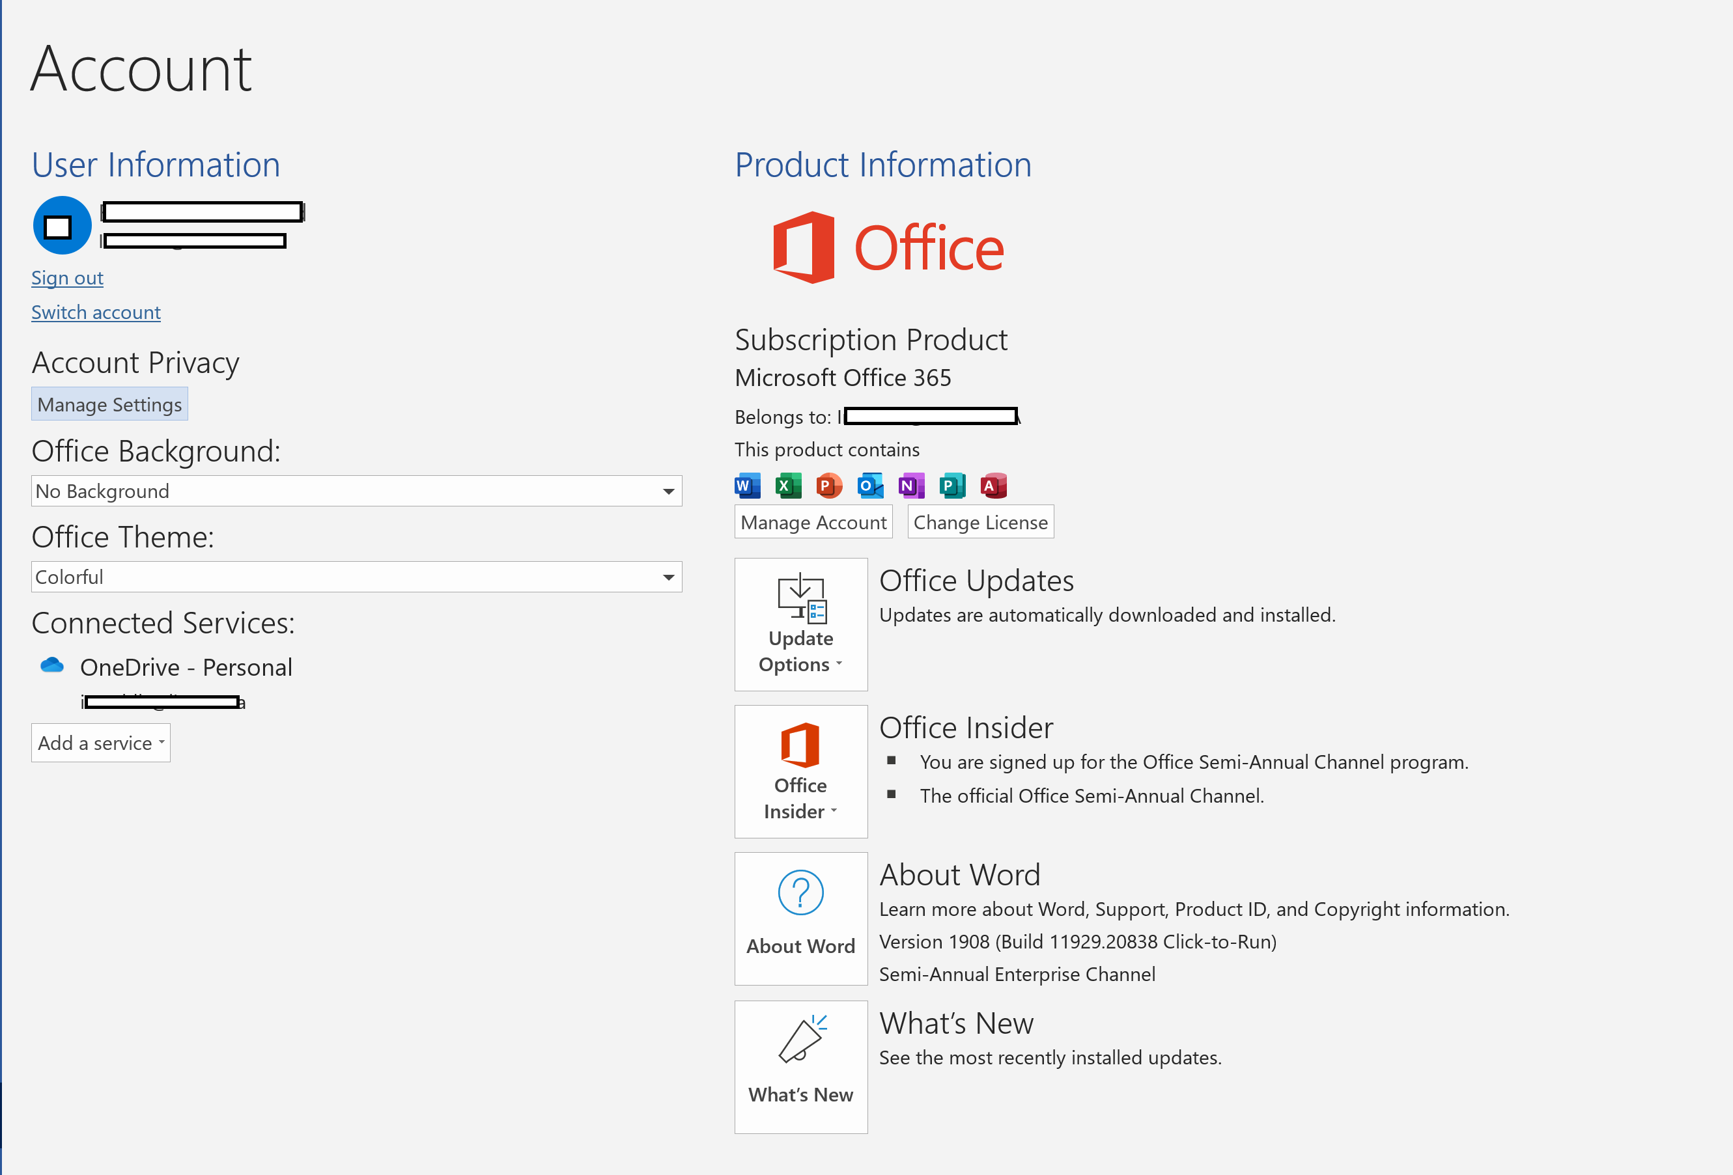
Task: Open the About Word dialog
Action: (x=801, y=919)
